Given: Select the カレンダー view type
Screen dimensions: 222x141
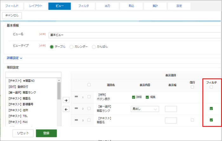Looking at the screenshot, I should click(71, 47).
